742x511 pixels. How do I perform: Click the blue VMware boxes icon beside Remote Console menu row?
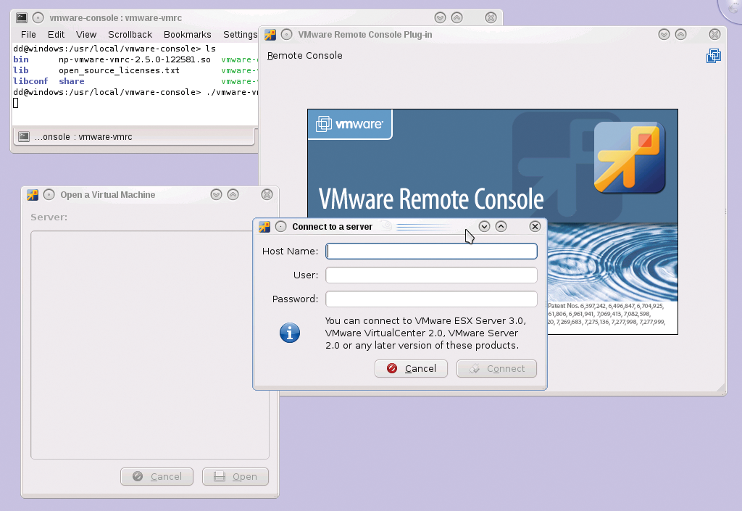tap(714, 56)
